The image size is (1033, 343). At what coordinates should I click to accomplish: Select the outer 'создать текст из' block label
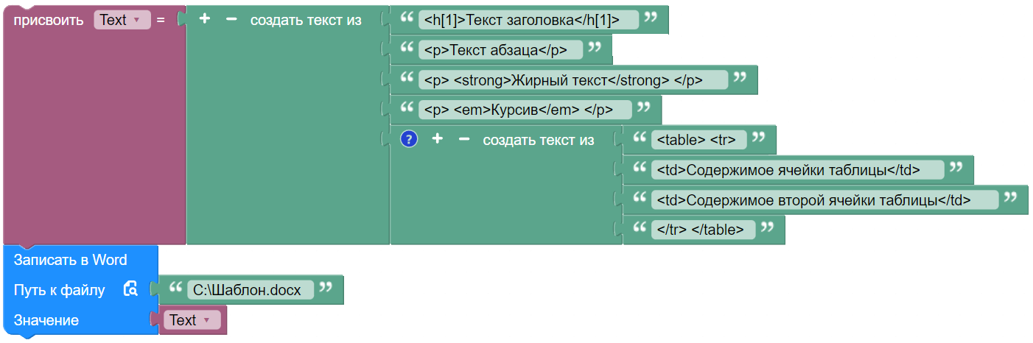tap(306, 20)
